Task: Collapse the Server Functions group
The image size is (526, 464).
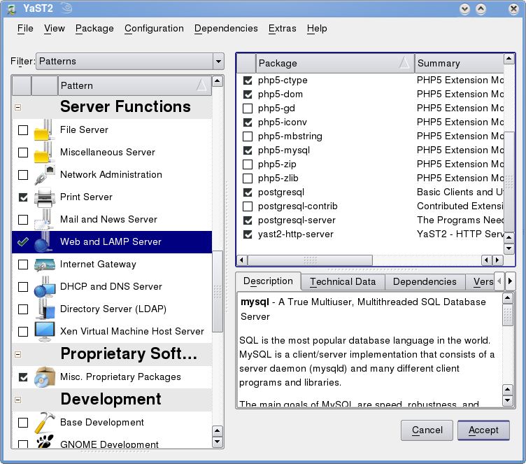Action: (17, 108)
